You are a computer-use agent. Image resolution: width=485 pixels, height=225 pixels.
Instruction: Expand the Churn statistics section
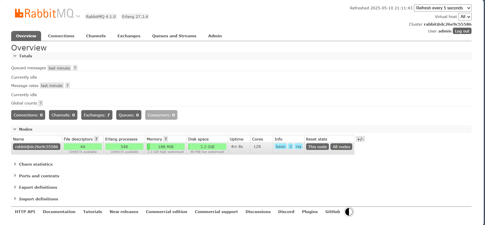point(36,164)
